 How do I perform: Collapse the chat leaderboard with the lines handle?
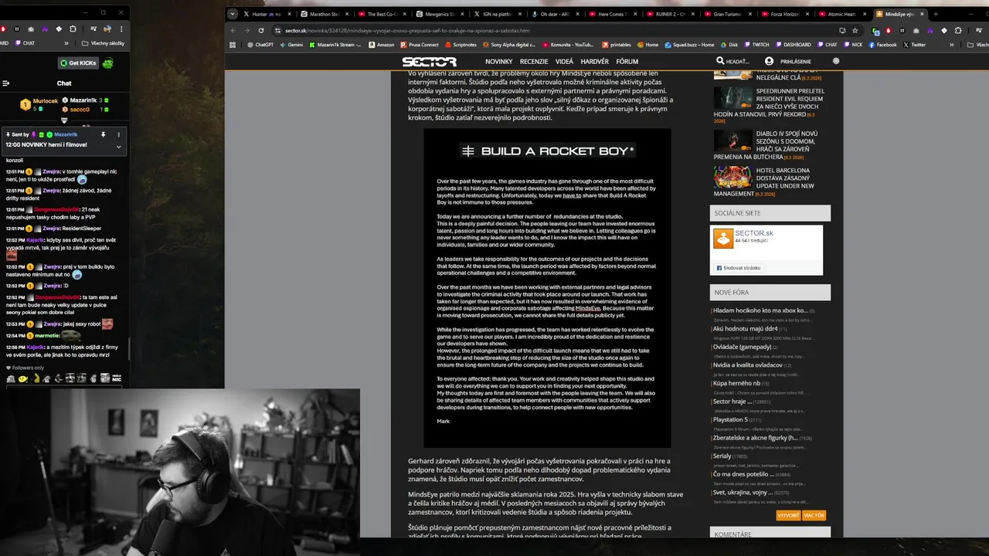tap(64, 120)
